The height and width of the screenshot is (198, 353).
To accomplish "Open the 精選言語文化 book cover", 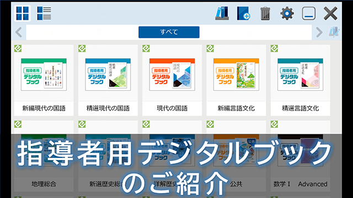I will point(300,75).
